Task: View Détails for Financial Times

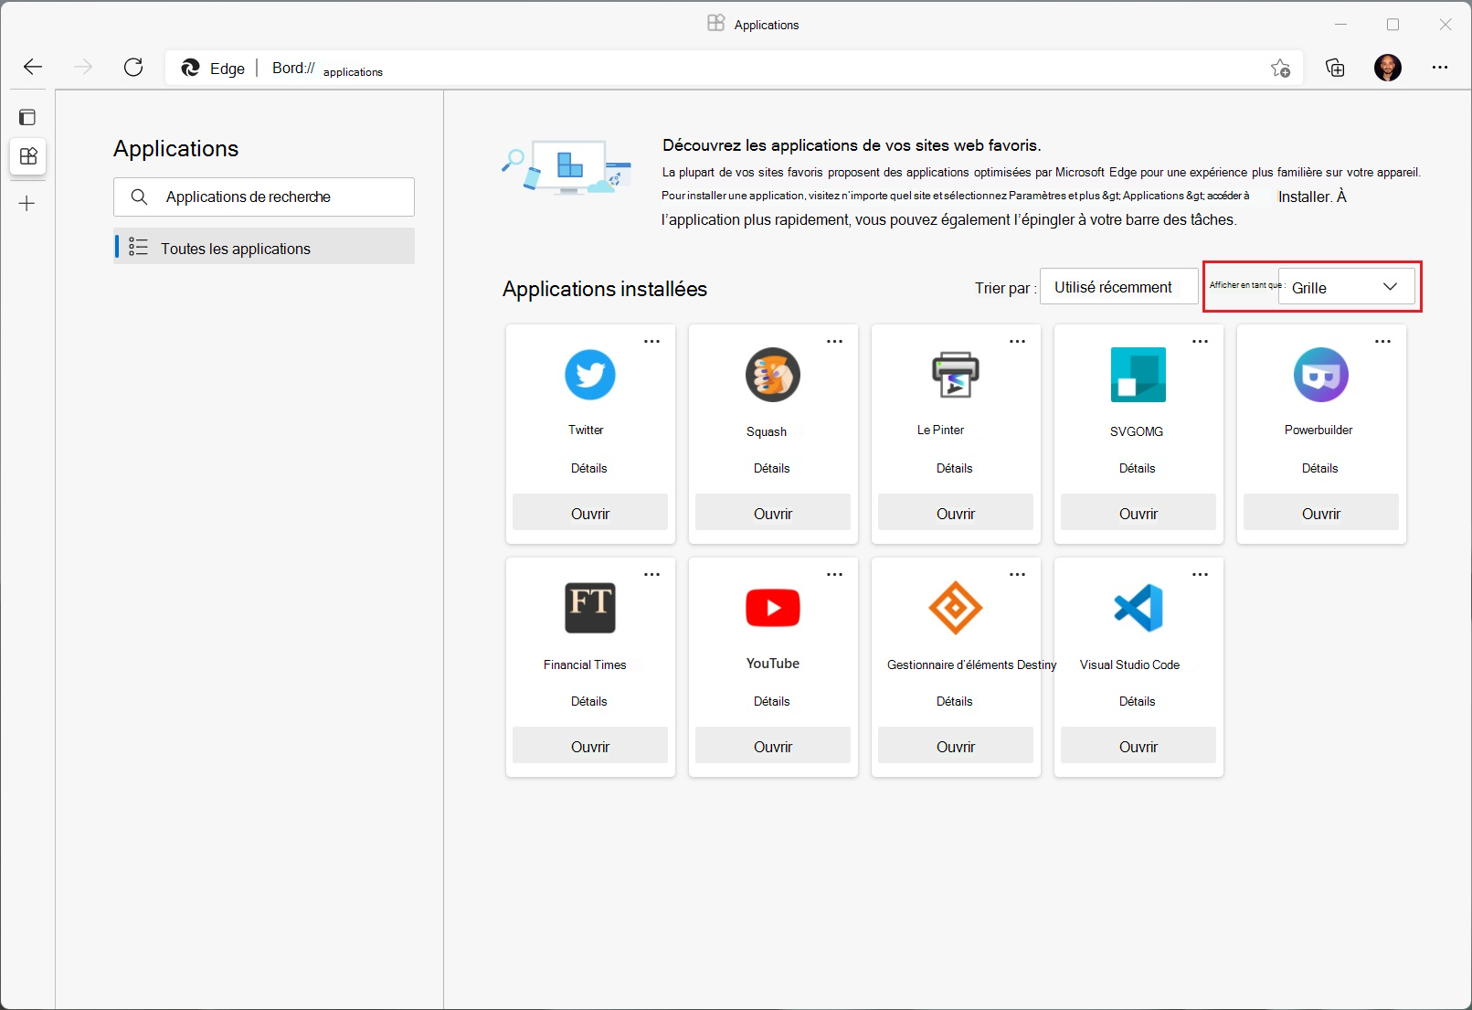Action: pyautogui.click(x=589, y=701)
